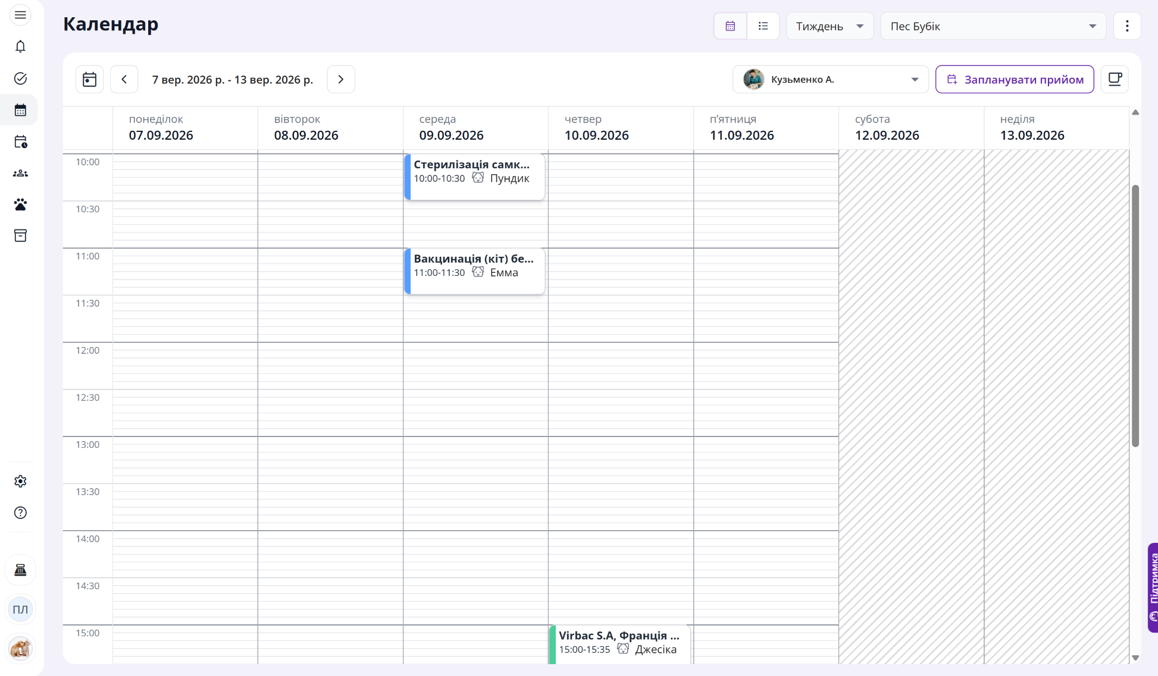Screen dimensions: 1158x676
Task: Open the Пес Бубік patient dropdown
Action: pos(993,26)
